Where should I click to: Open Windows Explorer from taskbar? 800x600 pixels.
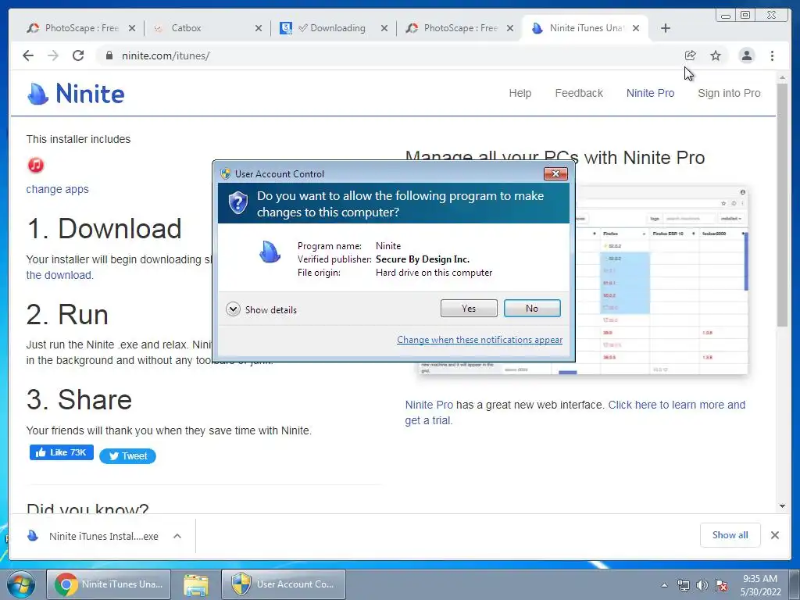[196, 584]
